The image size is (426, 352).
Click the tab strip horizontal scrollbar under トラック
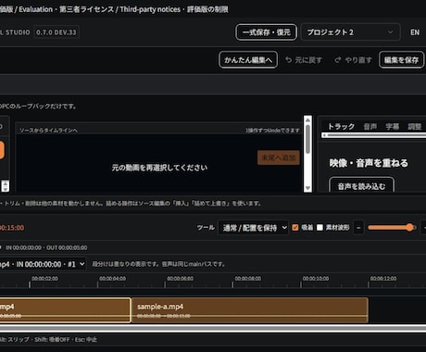pos(373,135)
